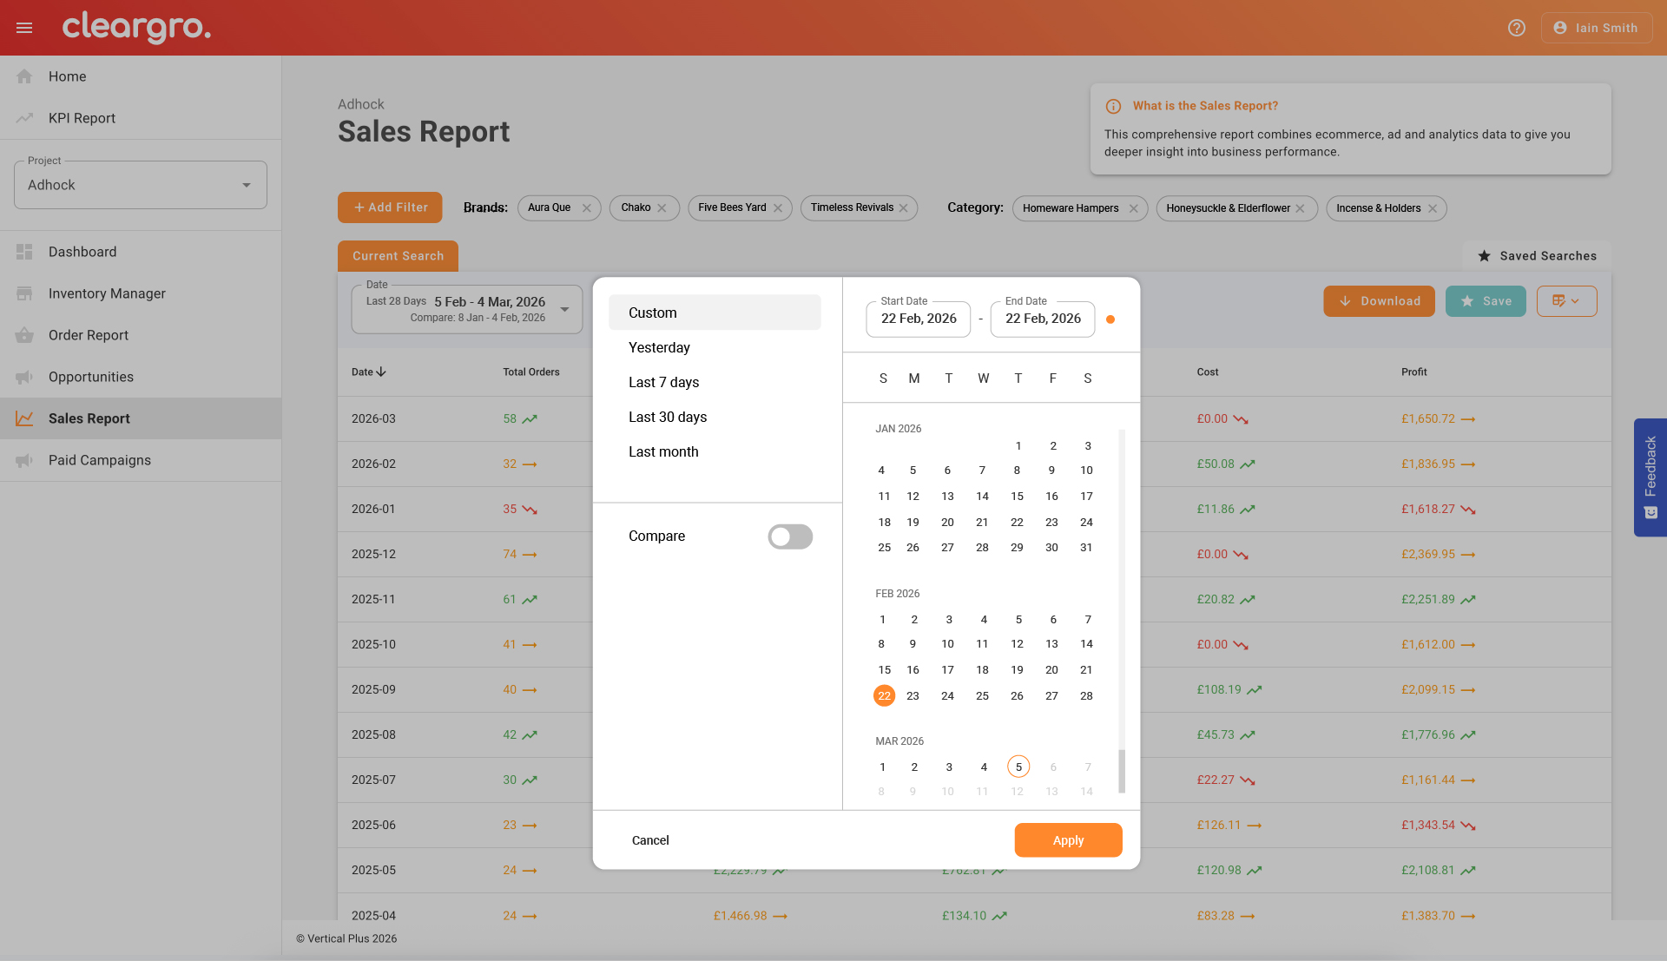This screenshot has width=1667, height=961.
Task: Expand the Project Adhock dropdown
Action: 247,185
